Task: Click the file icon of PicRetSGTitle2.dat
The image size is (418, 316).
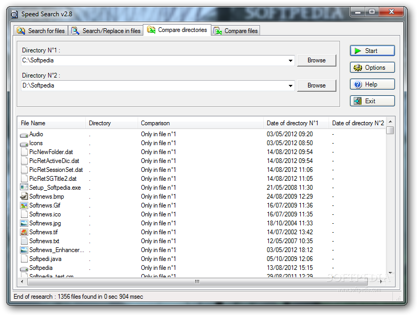Action: tap(24, 178)
